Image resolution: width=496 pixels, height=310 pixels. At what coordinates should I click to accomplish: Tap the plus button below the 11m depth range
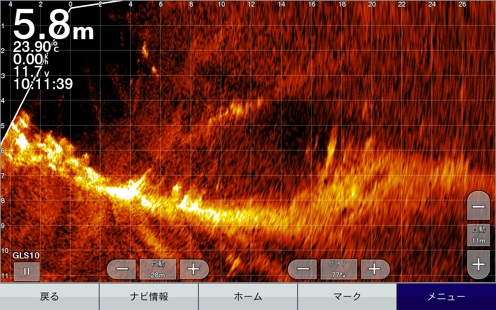[479, 265]
